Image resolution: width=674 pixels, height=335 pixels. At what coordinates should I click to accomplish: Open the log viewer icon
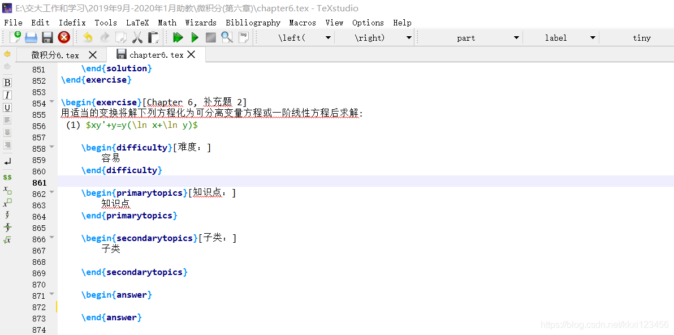(x=243, y=36)
